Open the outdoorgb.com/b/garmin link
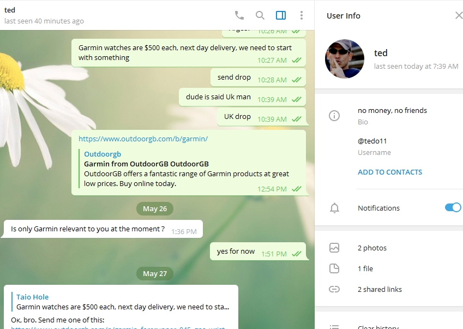 143,139
